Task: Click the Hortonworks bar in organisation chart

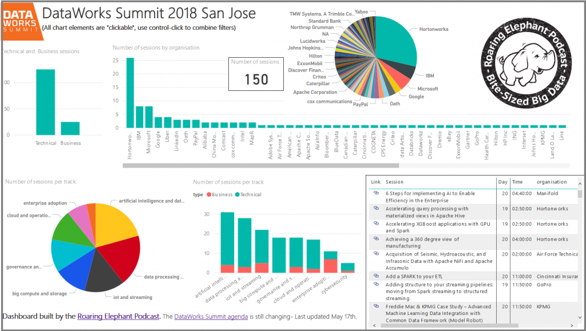Action: point(130,94)
